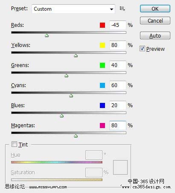Open the preset options menu icon
Image resolution: width=175 pixels, height=193 pixels.
122,9
